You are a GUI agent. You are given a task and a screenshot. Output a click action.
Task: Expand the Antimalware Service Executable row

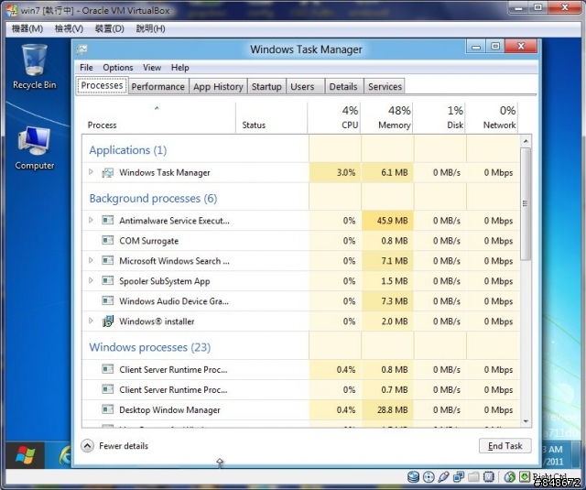tap(91, 220)
